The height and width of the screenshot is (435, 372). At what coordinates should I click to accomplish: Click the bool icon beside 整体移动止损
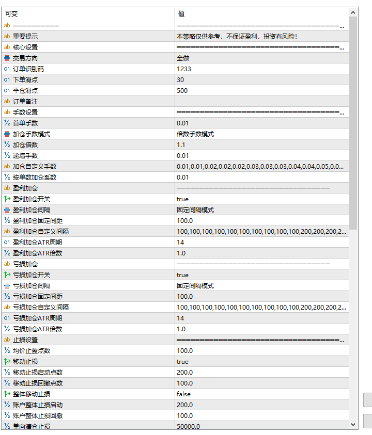coord(7,394)
